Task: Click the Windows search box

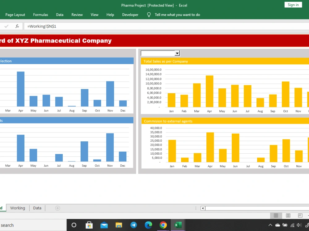Action: point(33,225)
